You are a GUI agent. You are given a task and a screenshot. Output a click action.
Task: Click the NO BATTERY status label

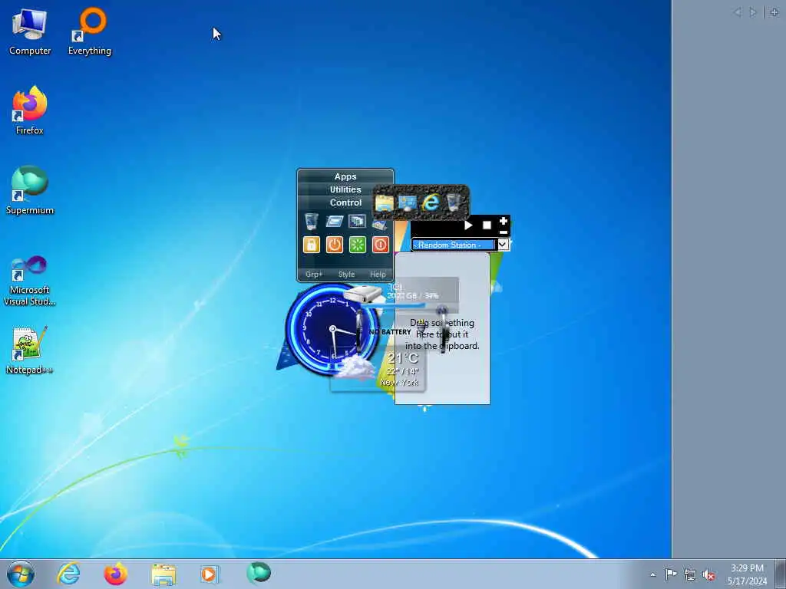pyautogui.click(x=389, y=332)
